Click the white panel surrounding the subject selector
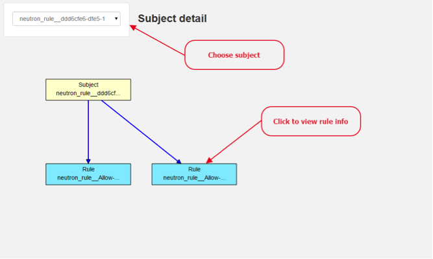Image resolution: width=433 pixels, height=259 pixels. click(x=66, y=20)
